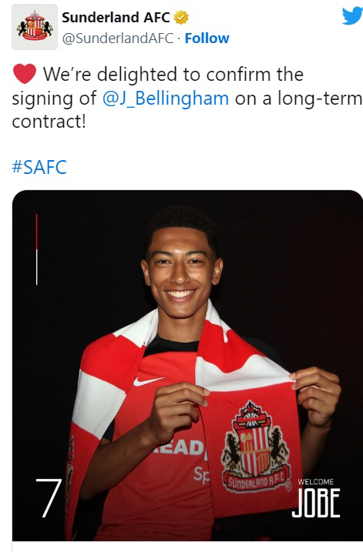Open the player signing photo
Image resolution: width=363 pixels, height=552 pixels.
click(187, 366)
